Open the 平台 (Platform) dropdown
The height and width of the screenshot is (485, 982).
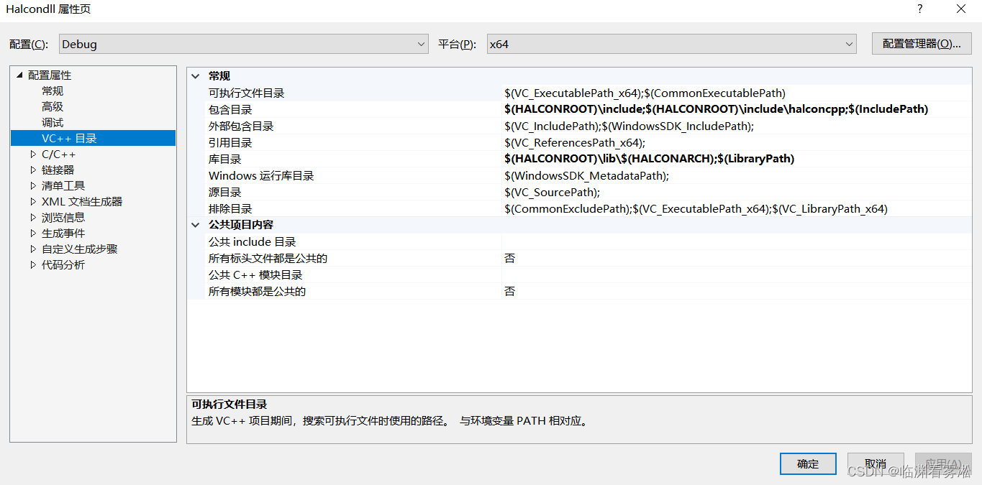click(x=849, y=43)
